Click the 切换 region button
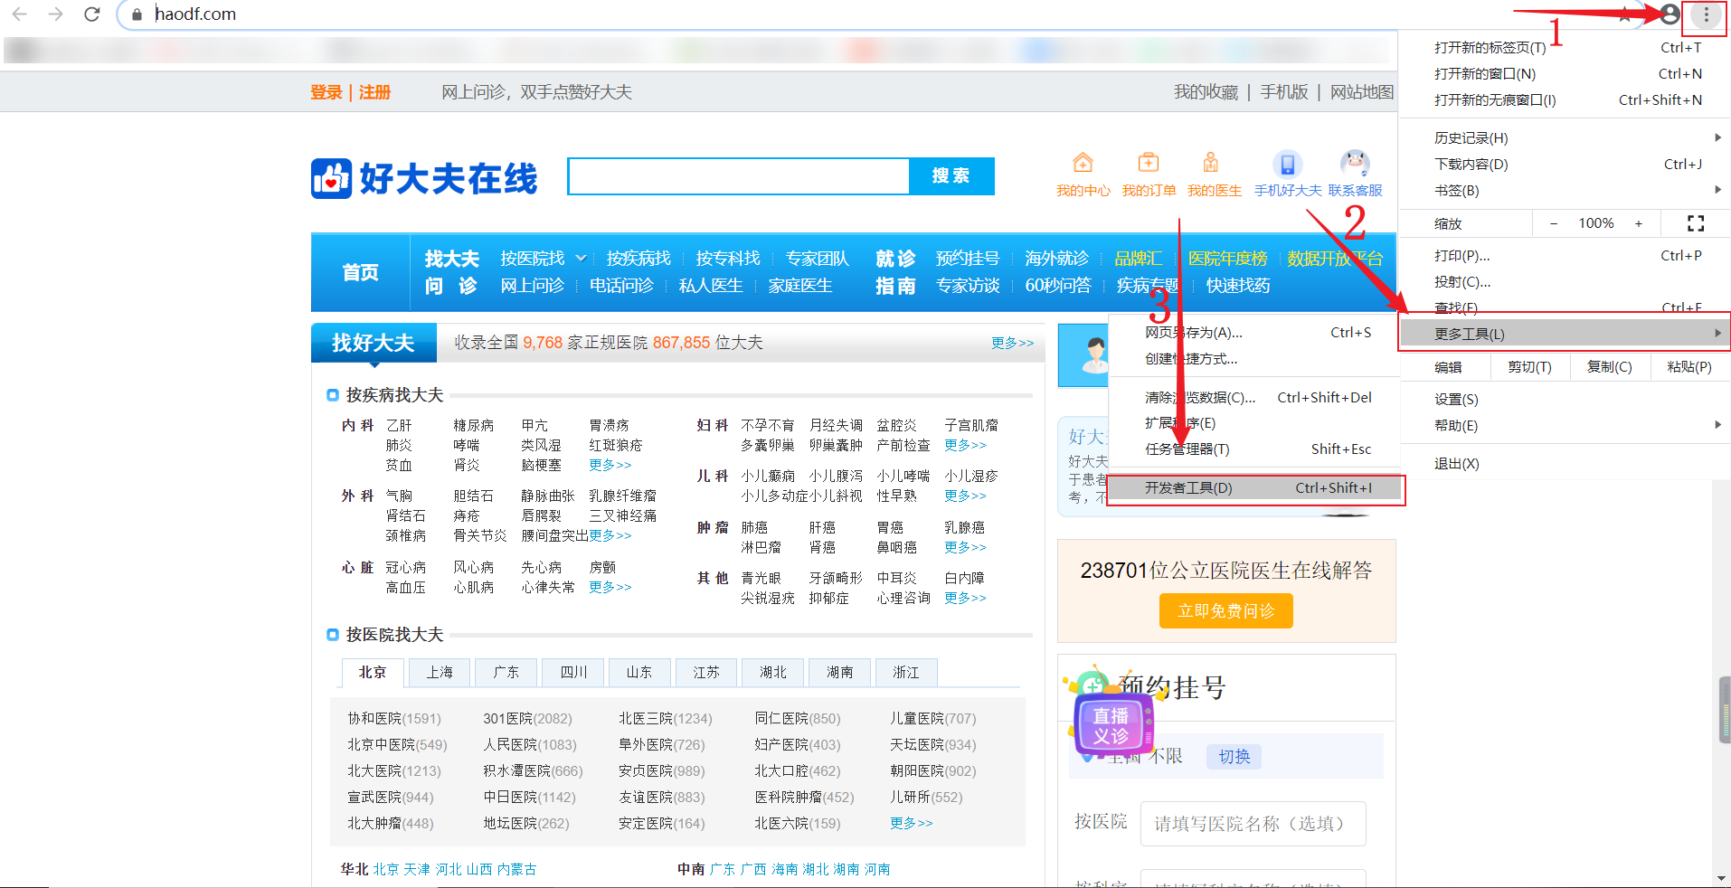1731x888 pixels. pos(1234,757)
